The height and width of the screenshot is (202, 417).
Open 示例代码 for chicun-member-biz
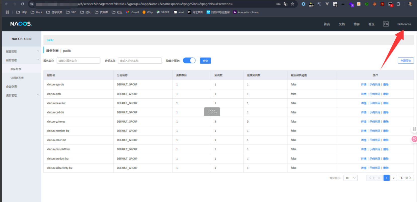pos(375,131)
